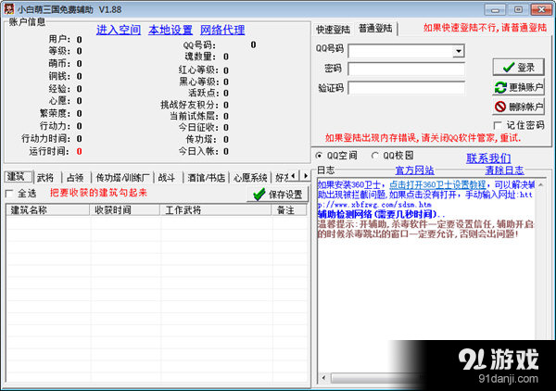Open the 本地设置 link
This screenshot has height=391, width=556.
point(171,30)
